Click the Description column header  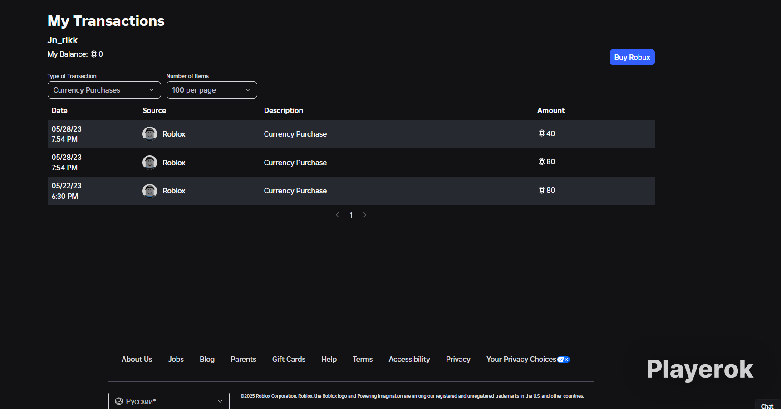[284, 110]
